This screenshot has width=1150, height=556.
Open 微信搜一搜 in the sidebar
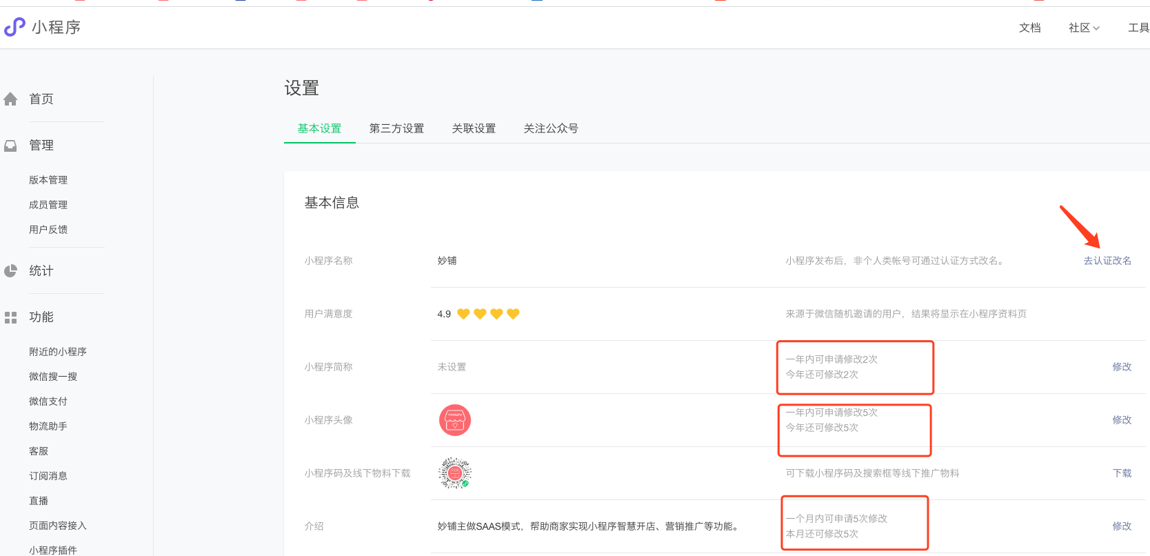click(53, 377)
